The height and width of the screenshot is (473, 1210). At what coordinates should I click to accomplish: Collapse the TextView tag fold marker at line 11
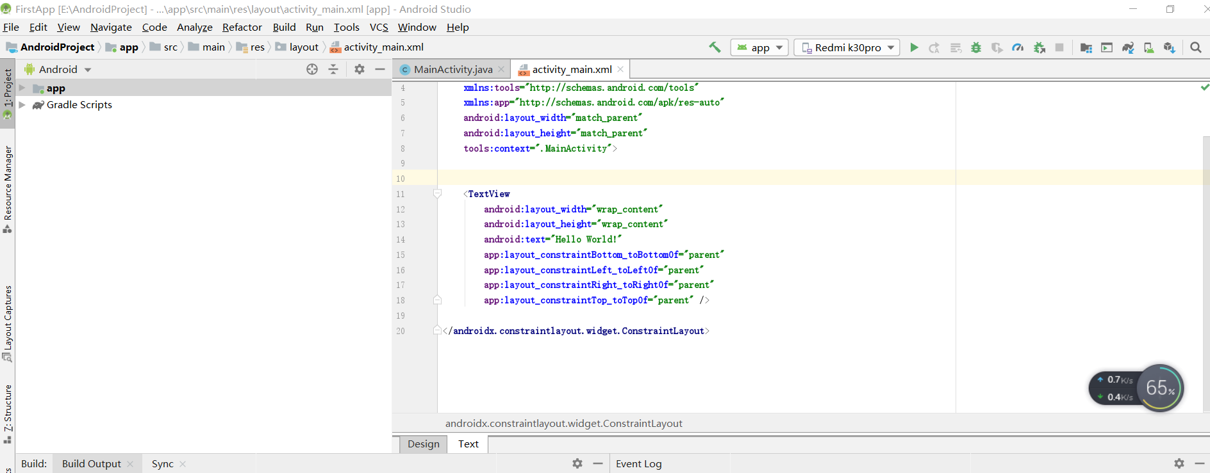coord(437,193)
